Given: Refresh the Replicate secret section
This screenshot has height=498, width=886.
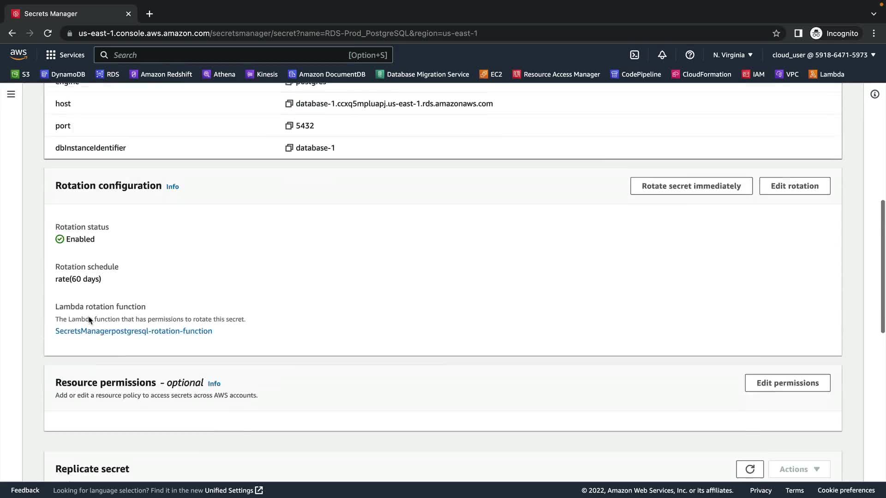Looking at the screenshot, I should click(749, 469).
